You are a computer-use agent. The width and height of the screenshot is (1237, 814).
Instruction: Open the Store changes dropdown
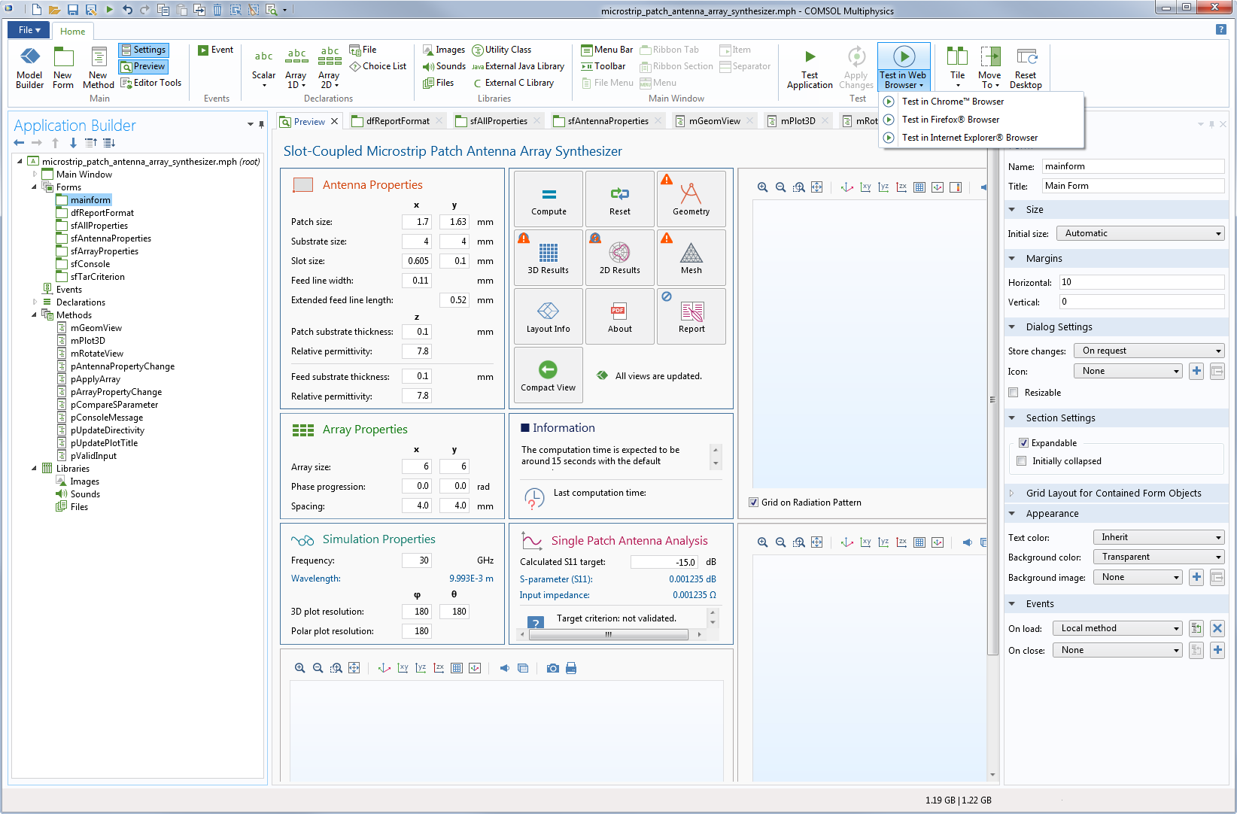pyautogui.click(x=1149, y=351)
